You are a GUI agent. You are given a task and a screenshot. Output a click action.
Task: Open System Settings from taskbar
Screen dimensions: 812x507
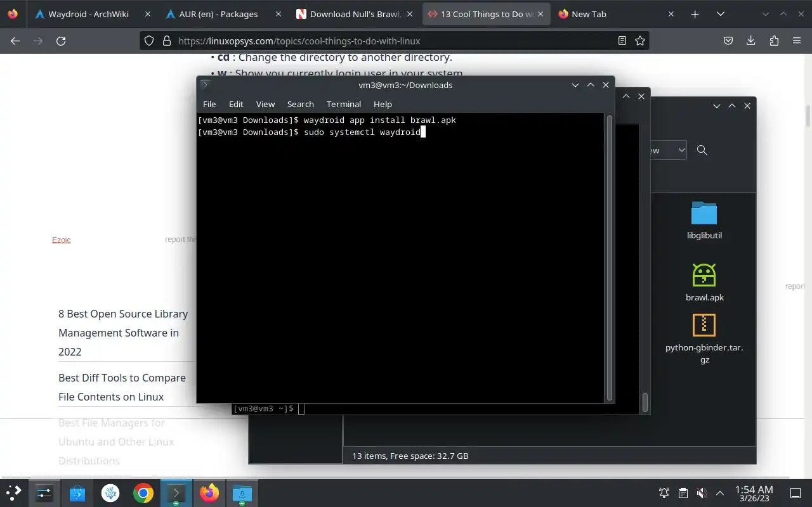click(x=44, y=493)
